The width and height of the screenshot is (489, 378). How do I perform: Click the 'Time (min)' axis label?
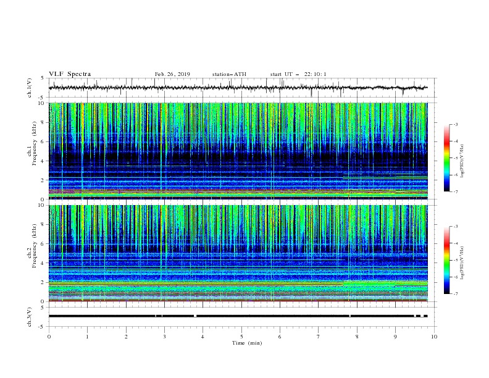247,343
